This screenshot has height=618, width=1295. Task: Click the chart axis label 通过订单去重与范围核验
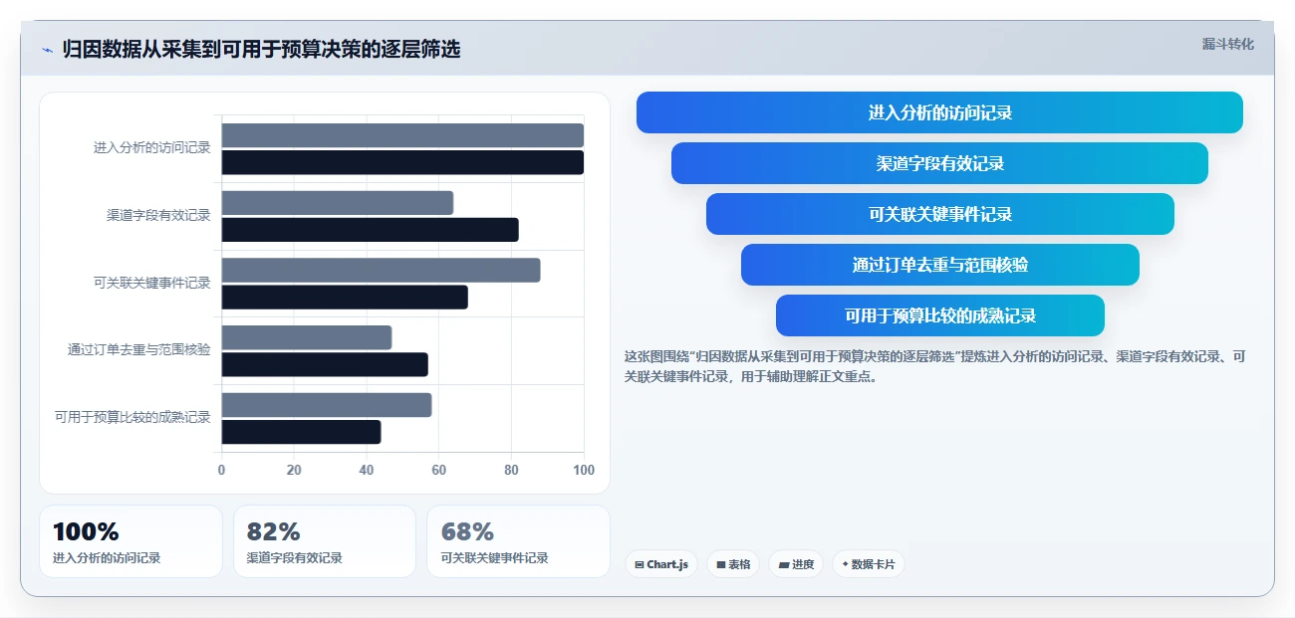pos(139,349)
